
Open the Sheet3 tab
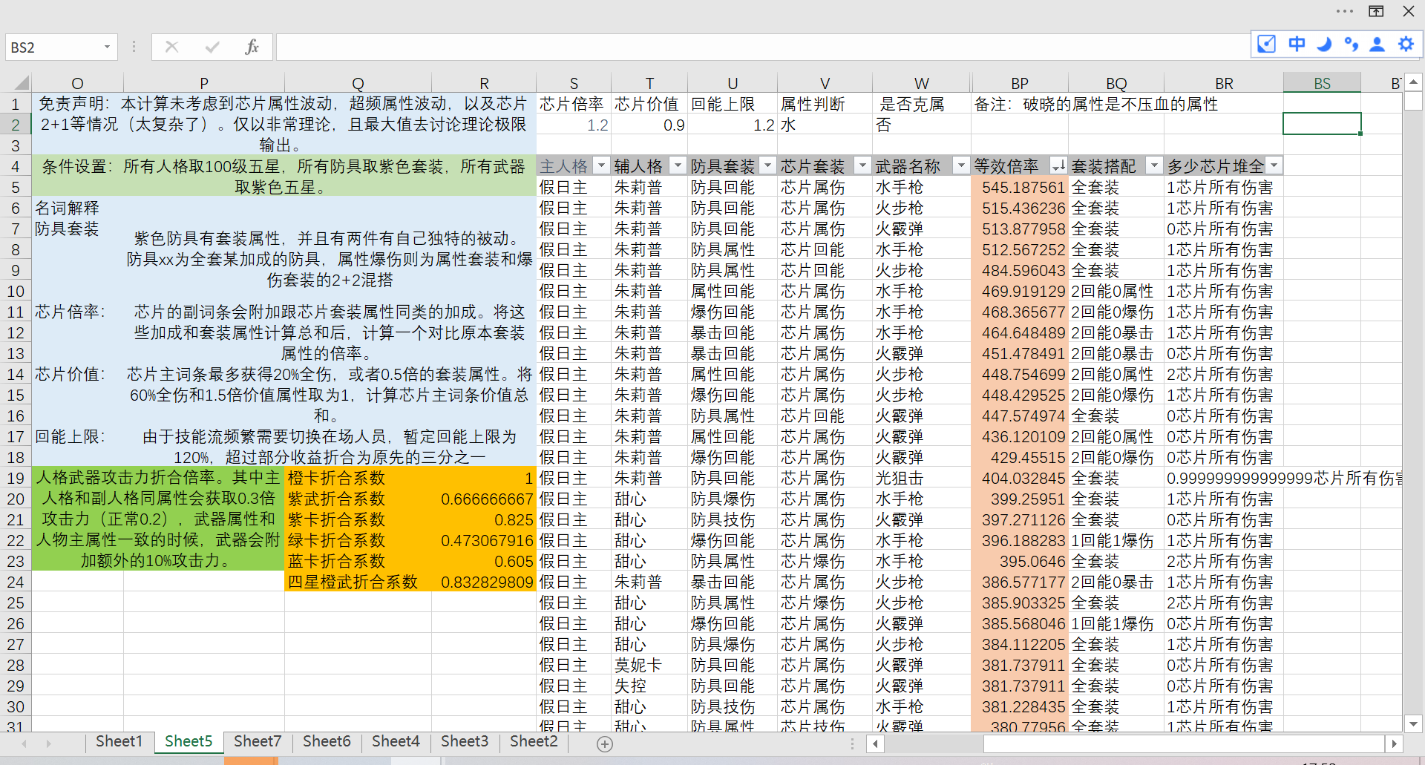click(465, 741)
